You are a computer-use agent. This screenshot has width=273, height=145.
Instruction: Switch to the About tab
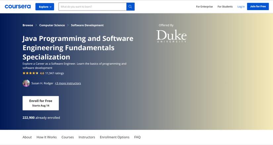(x=27, y=137)
